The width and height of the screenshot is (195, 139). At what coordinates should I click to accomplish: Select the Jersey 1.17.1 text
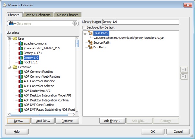[33, 53]
